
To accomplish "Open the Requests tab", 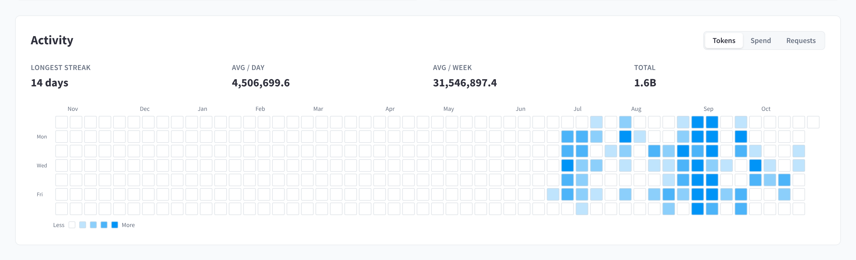I will 801,41.
